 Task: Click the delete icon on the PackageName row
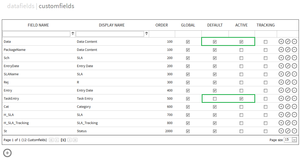point(294,50)
